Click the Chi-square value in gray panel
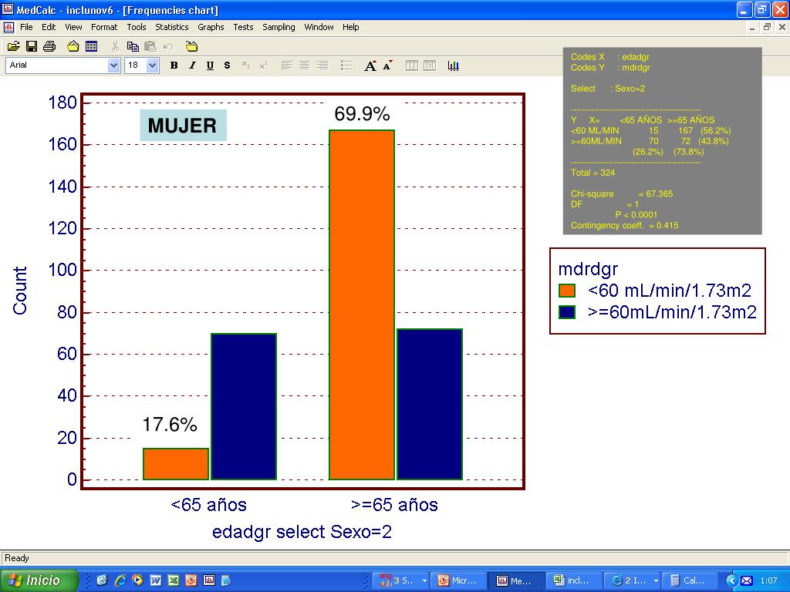 tap(660, 193)
